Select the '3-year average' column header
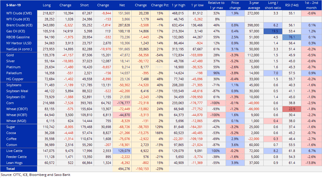This screenshot has width=322, height=178. pyautogui.click(x=254, y=5)
